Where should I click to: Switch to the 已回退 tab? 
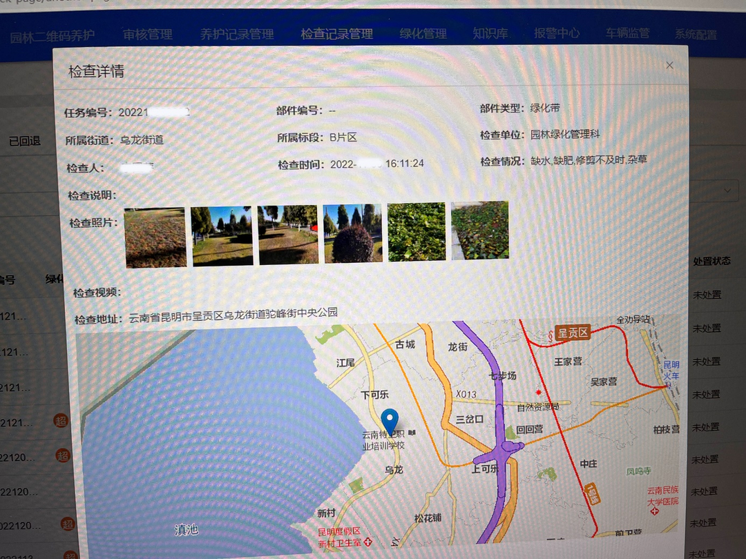click(24, 141)
